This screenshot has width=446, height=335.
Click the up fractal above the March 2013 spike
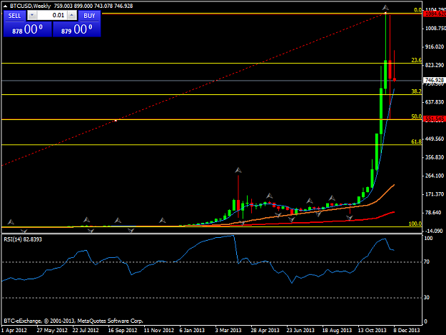point(238,170)
